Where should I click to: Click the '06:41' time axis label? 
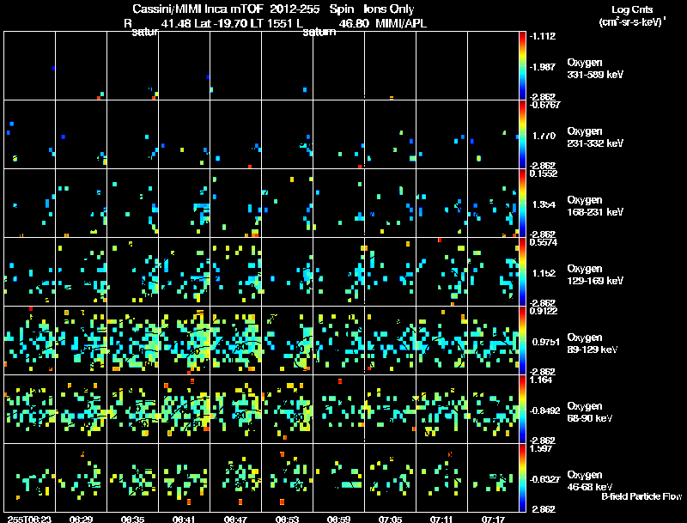pyautogui.click(x=184, y=519)
